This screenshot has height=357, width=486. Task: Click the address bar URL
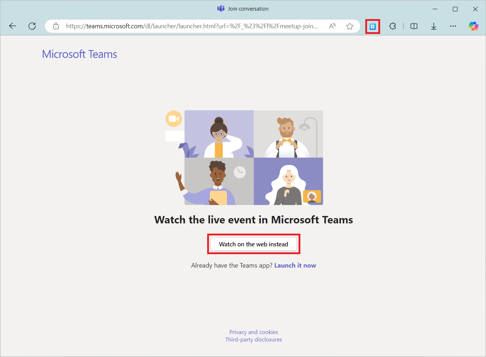point(192,26)
